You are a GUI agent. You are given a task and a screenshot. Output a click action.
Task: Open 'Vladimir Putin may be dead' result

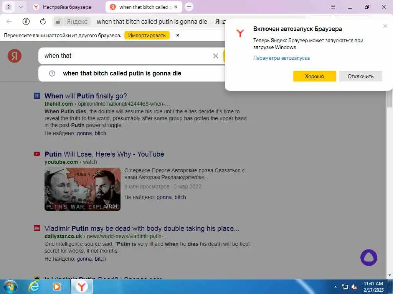click(x=142, y=229)
